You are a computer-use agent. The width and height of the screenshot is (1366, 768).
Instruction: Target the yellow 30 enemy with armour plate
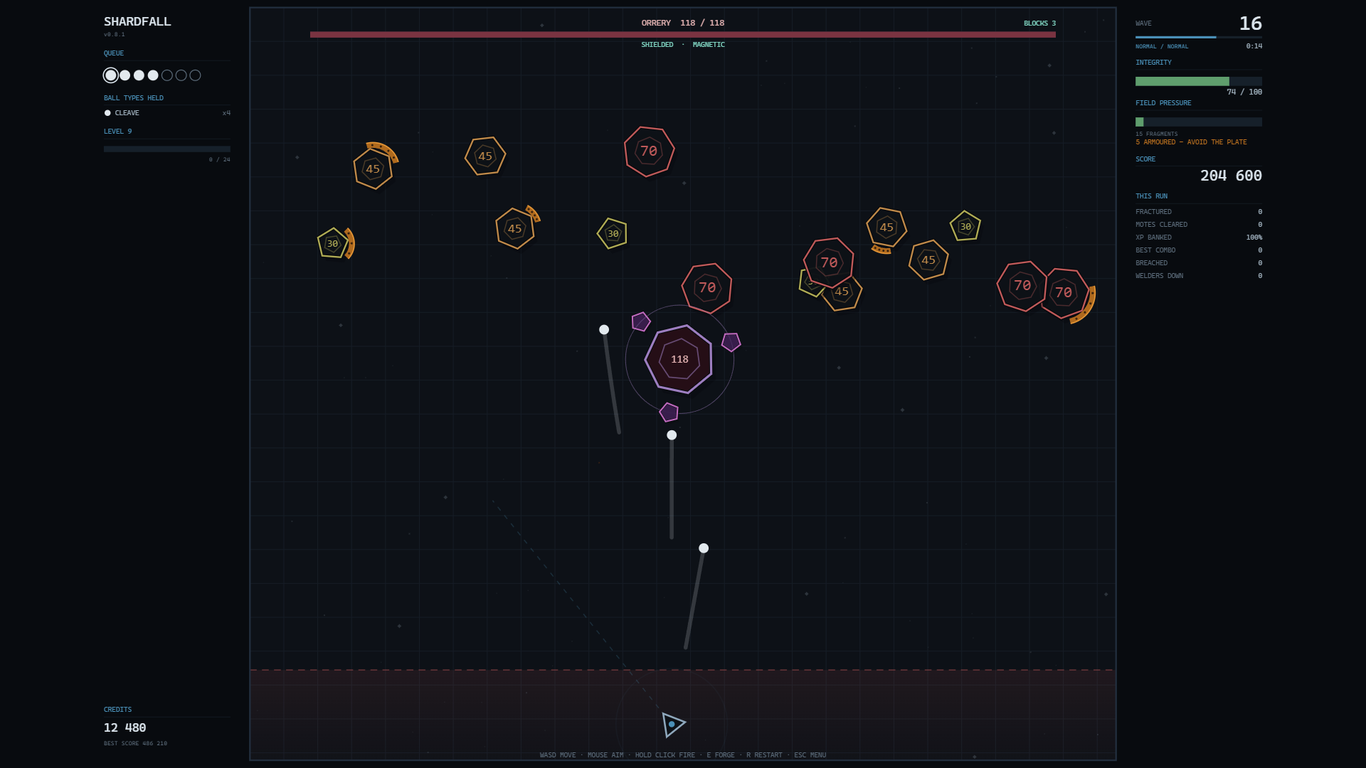pyautogui.click(x=332, y=243)
